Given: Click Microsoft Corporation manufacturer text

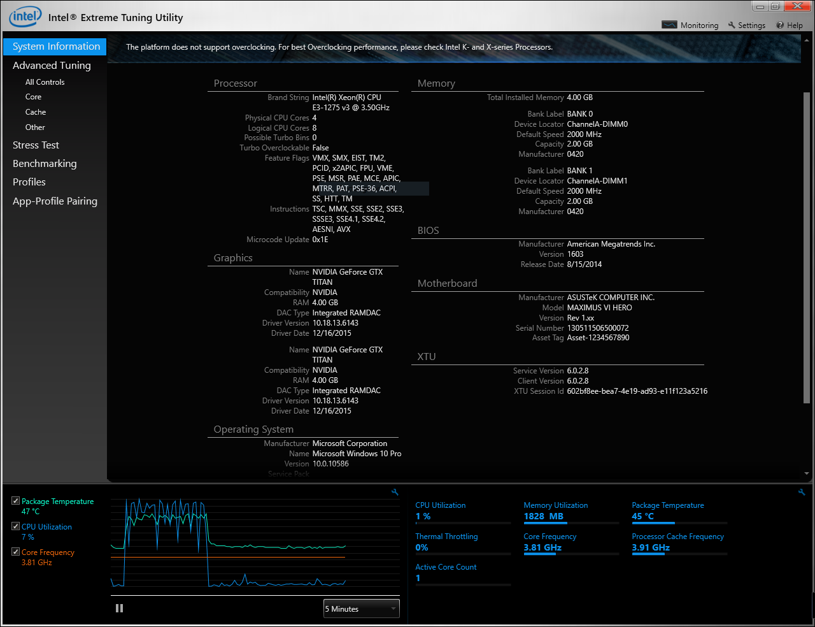Looking at the screenshot, I should (x=350, y=443).
